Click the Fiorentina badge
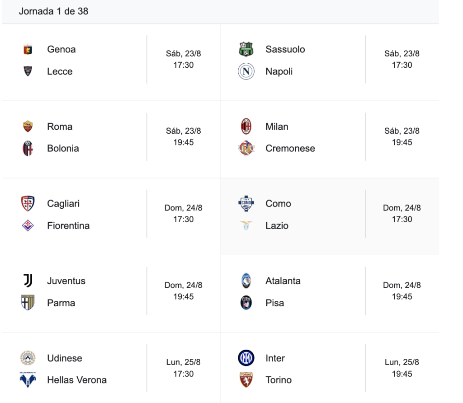Viewport: 463px width, 403px height. click(x=28, y=226)
